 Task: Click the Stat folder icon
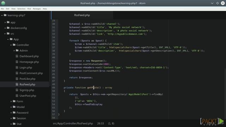point(14,124)
